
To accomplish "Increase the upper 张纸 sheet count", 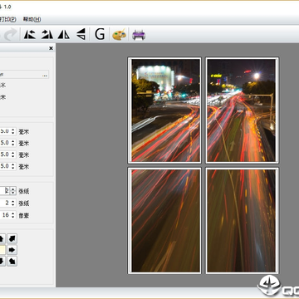I will (13, 189).
